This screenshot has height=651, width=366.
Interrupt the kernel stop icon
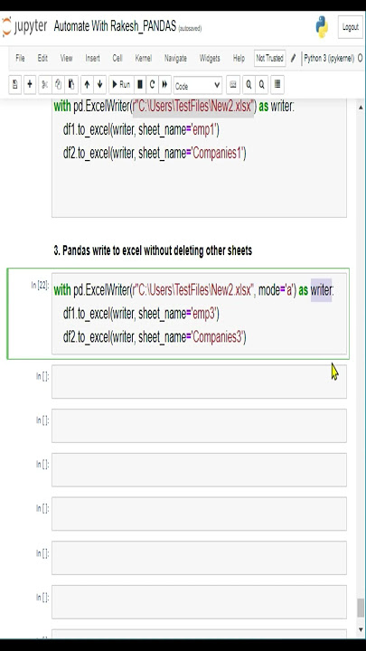pyautogui.click(x=140, y=85)
